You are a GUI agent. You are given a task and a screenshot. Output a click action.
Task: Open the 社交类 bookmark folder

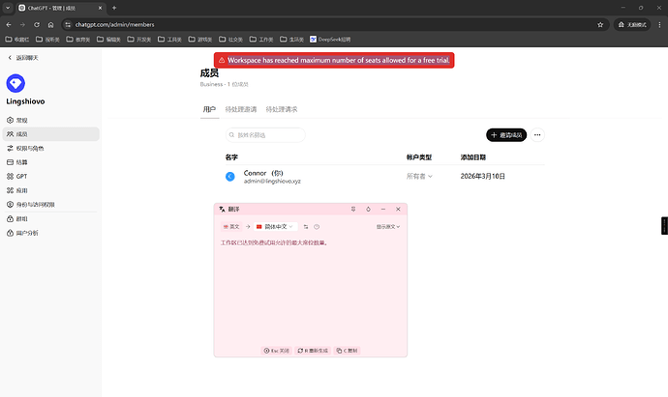click(x=231, y=40)
